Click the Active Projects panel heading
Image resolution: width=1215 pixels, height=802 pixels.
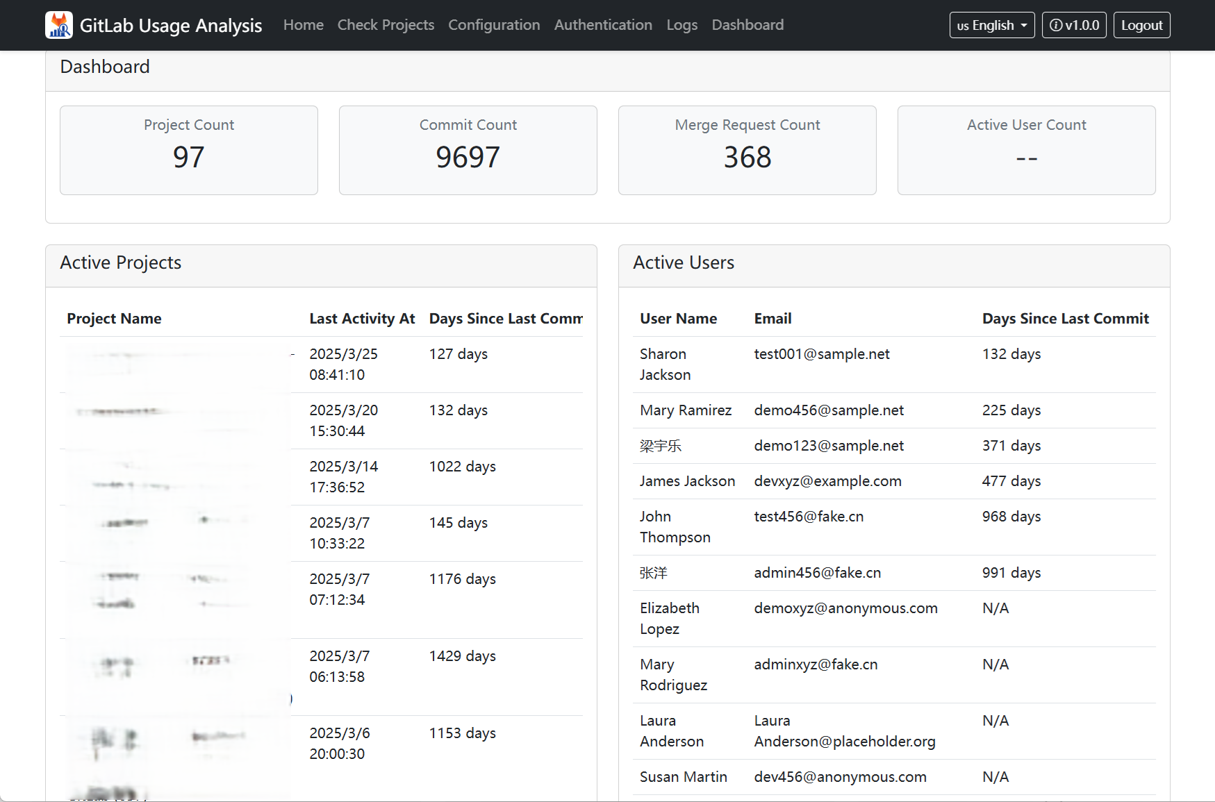tap(120, 263)
